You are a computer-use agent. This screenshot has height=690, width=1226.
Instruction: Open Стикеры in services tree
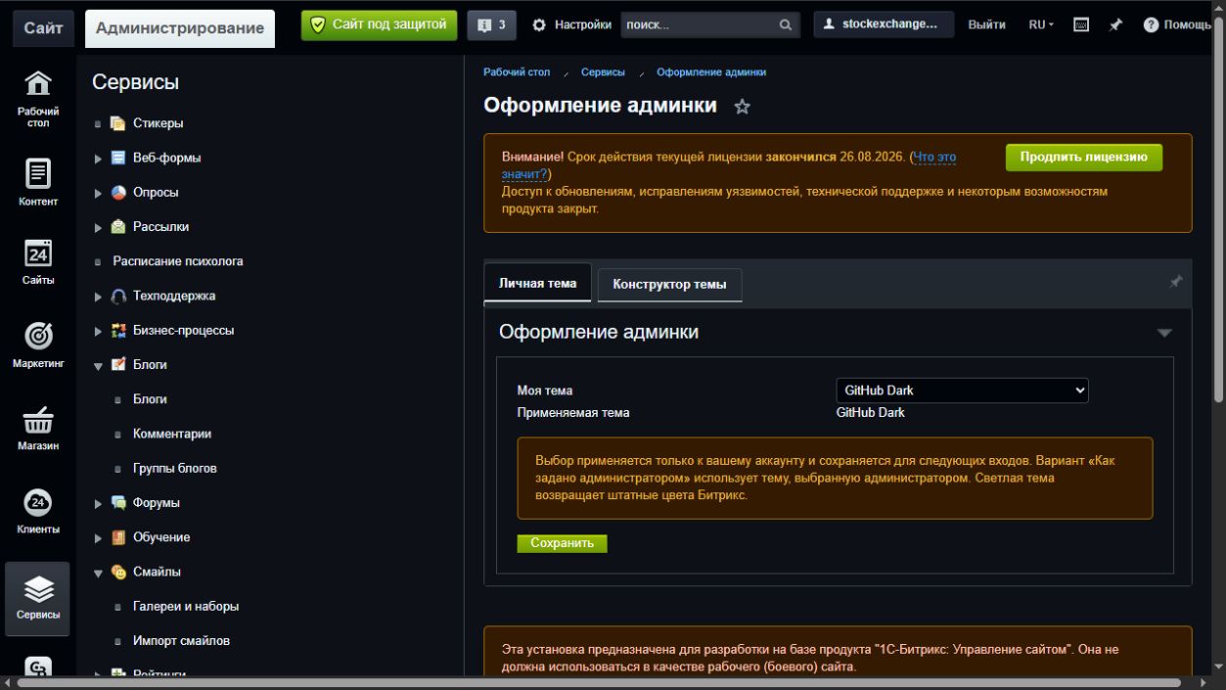point(159,123)
